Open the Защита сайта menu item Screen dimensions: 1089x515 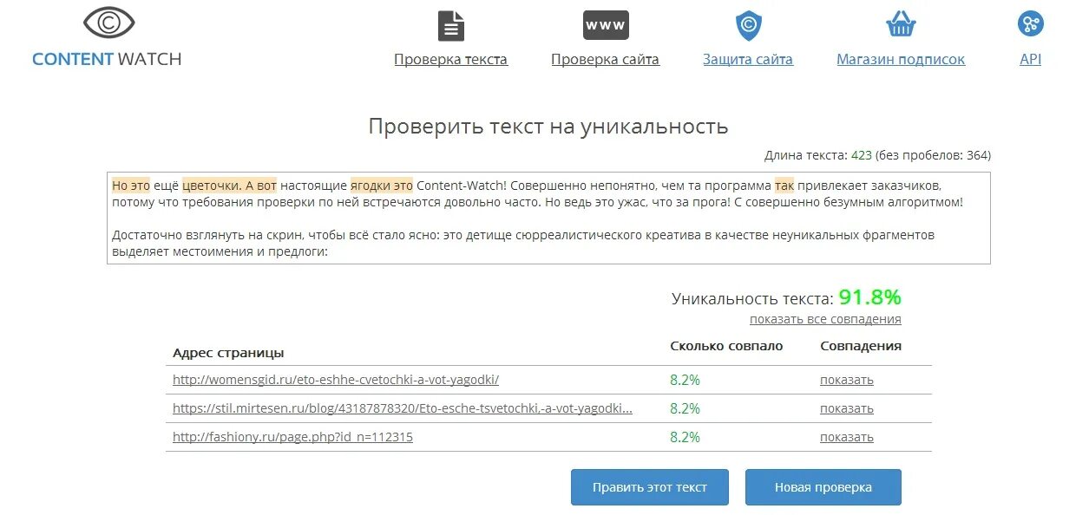point(748,60)
